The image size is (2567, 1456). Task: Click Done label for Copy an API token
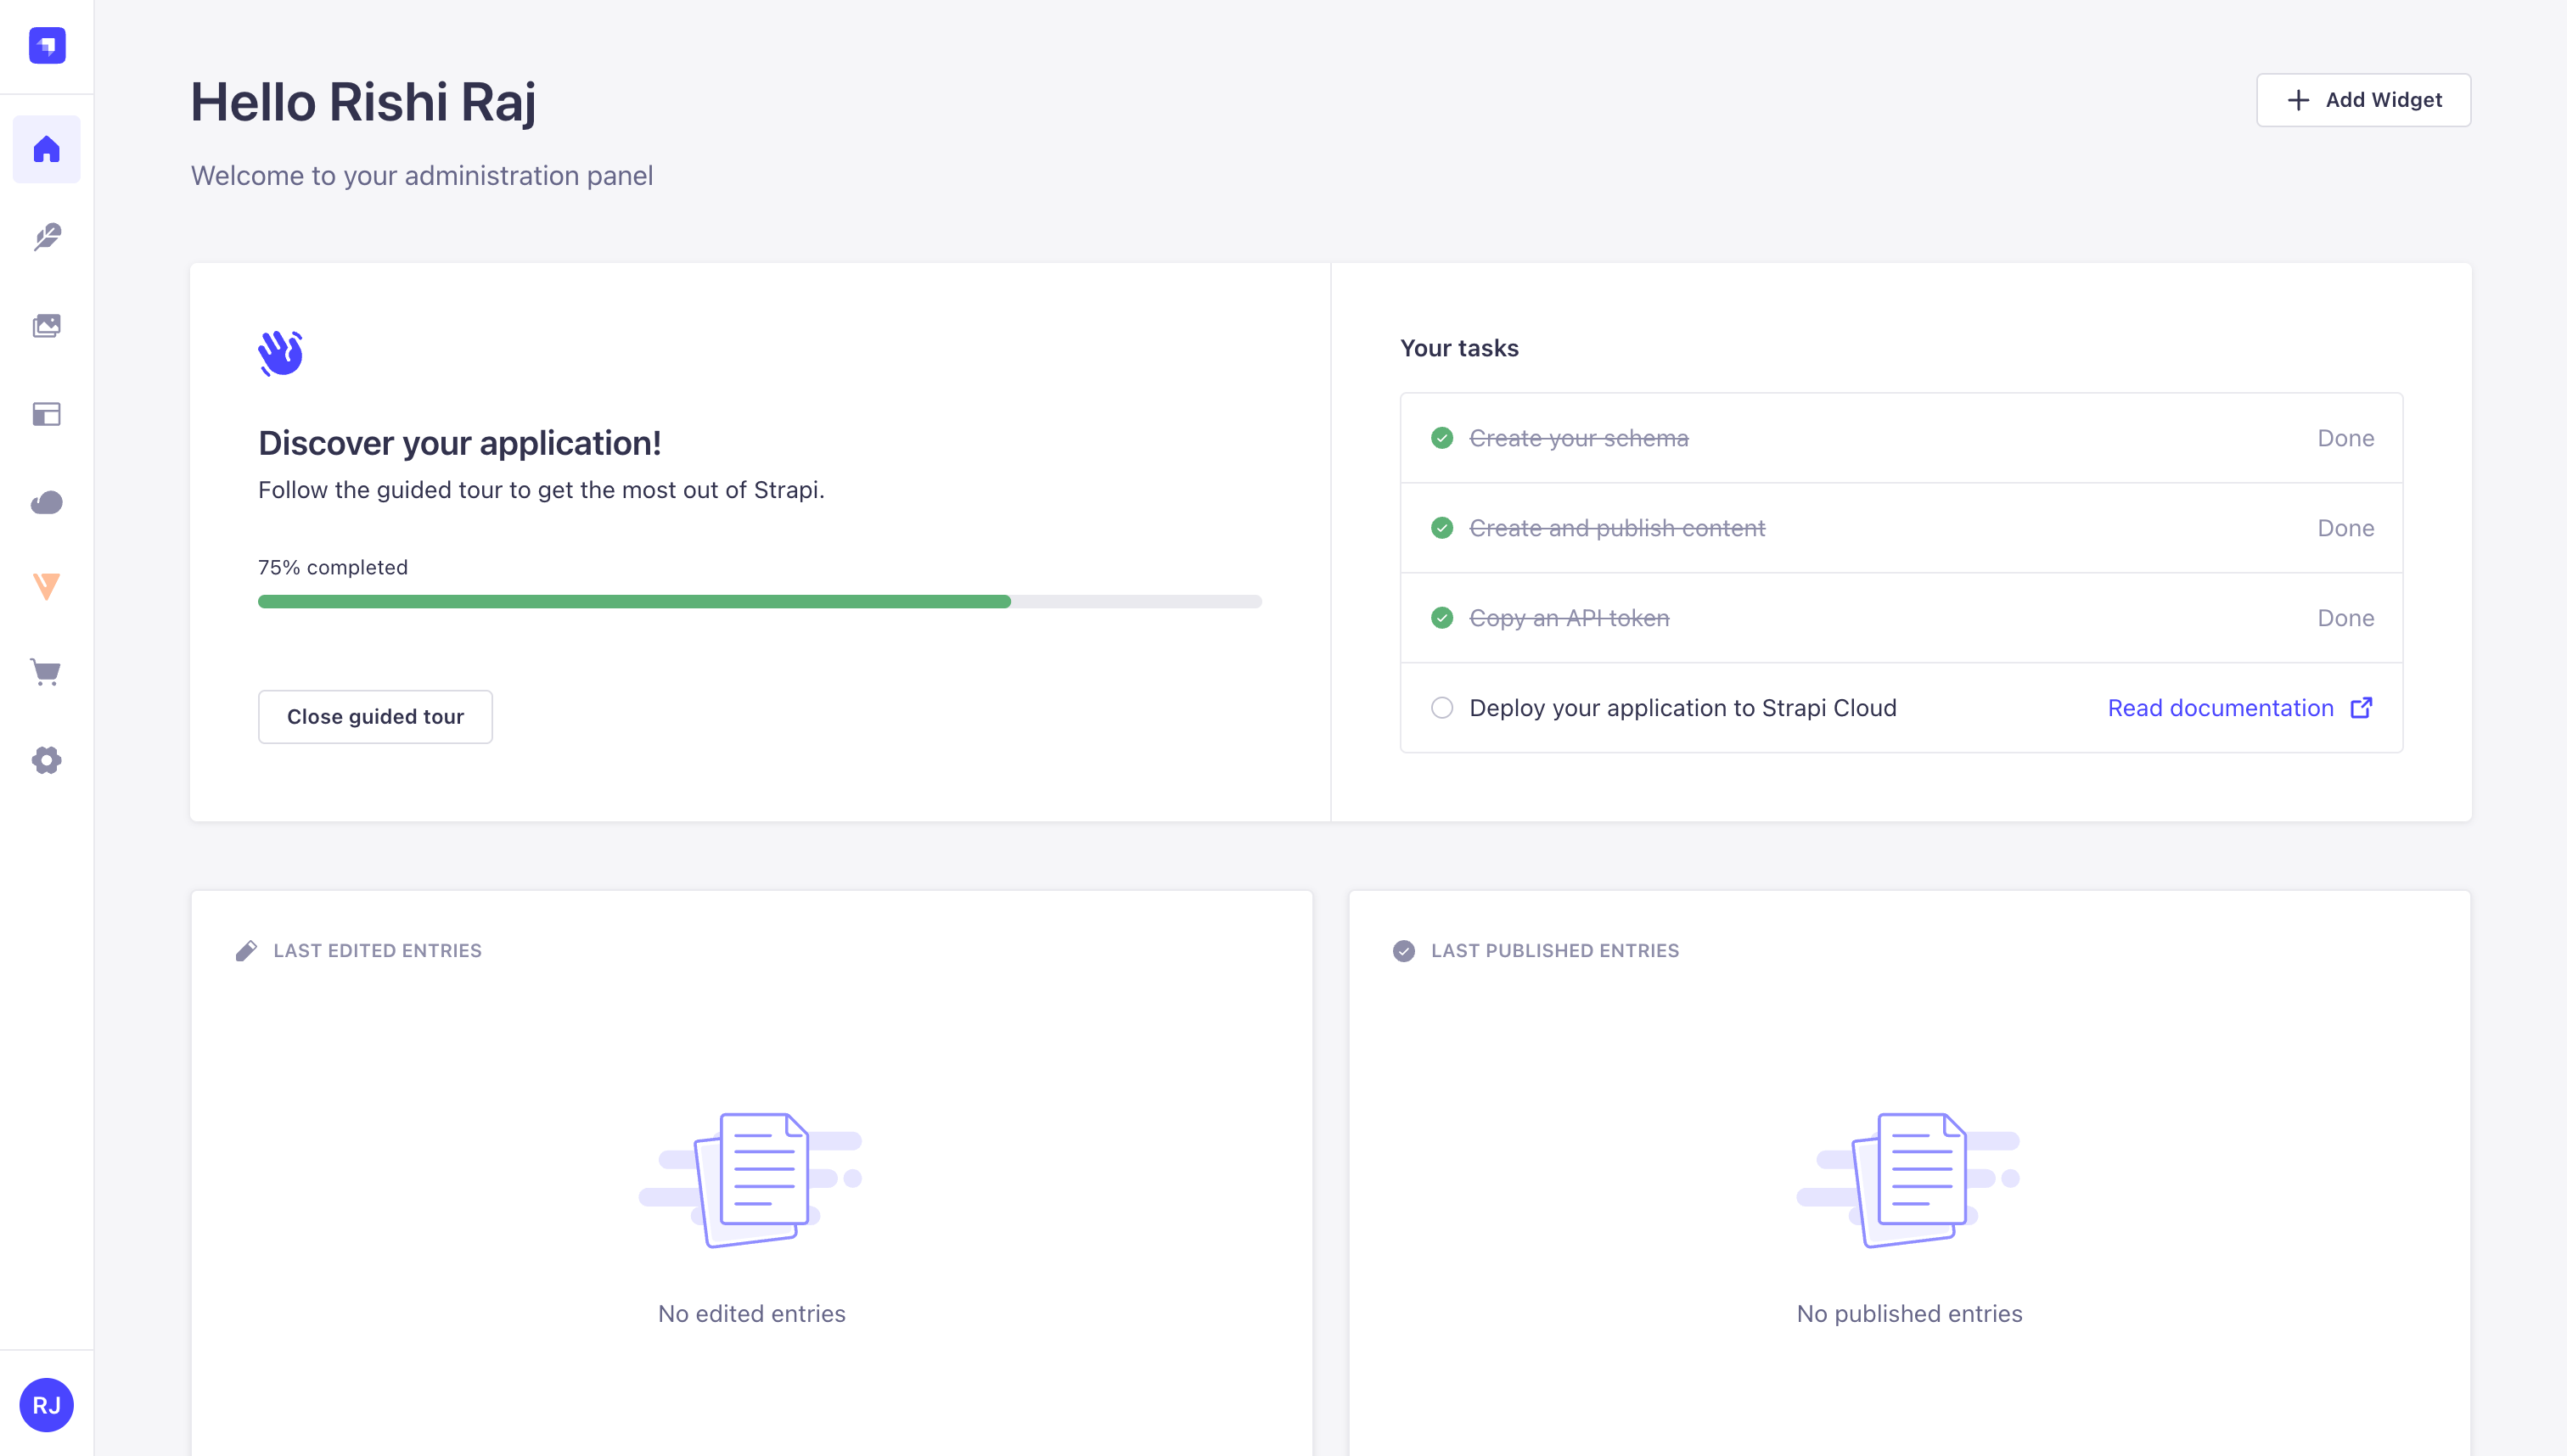pos(2345,618)
